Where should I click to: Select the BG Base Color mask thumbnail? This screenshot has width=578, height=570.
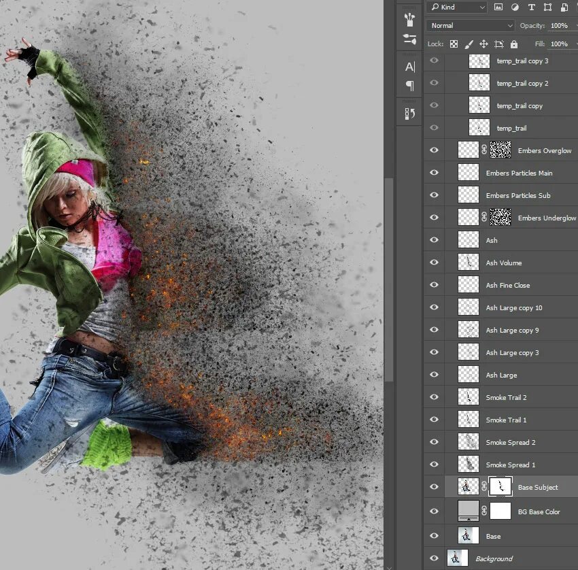[500, 511]
